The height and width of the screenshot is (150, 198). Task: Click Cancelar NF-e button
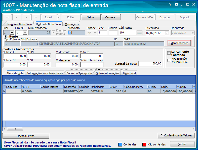pos(145,17)
